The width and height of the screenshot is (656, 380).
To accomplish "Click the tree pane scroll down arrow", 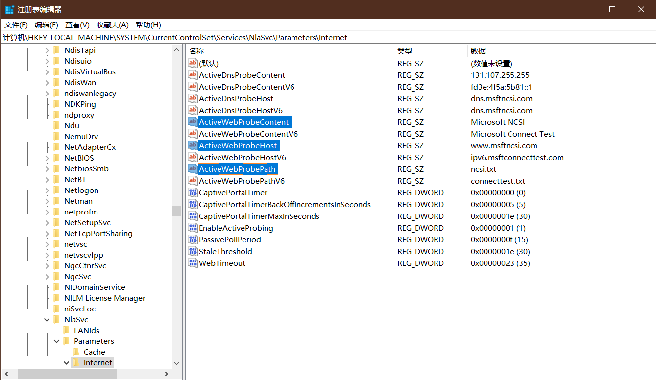I will pos(177,363).
